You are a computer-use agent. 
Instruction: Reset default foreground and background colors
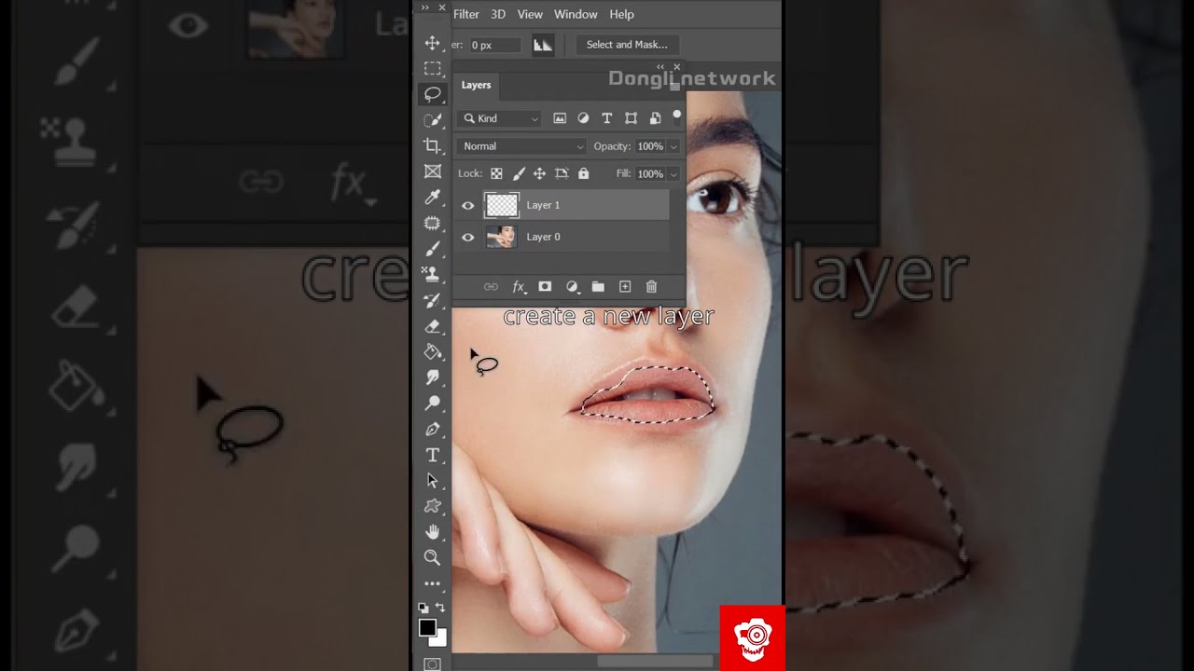click(423, 608)
